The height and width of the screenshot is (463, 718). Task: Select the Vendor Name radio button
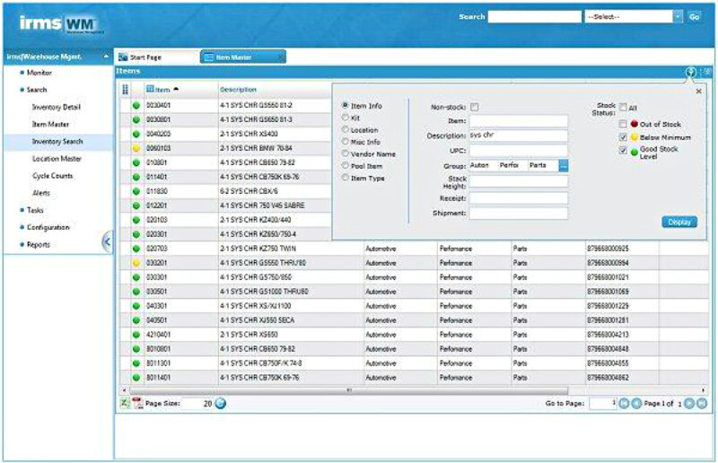(x=346, y=153)
